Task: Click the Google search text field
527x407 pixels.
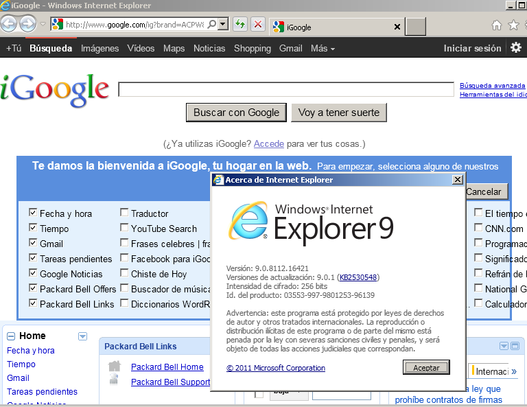Action: point(285,90)
